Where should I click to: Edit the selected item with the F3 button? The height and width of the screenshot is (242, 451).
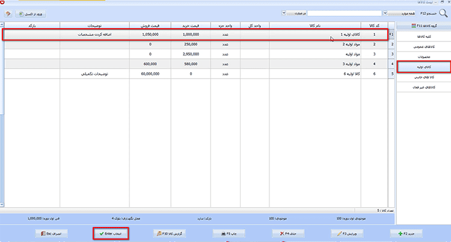pos(347,234)
